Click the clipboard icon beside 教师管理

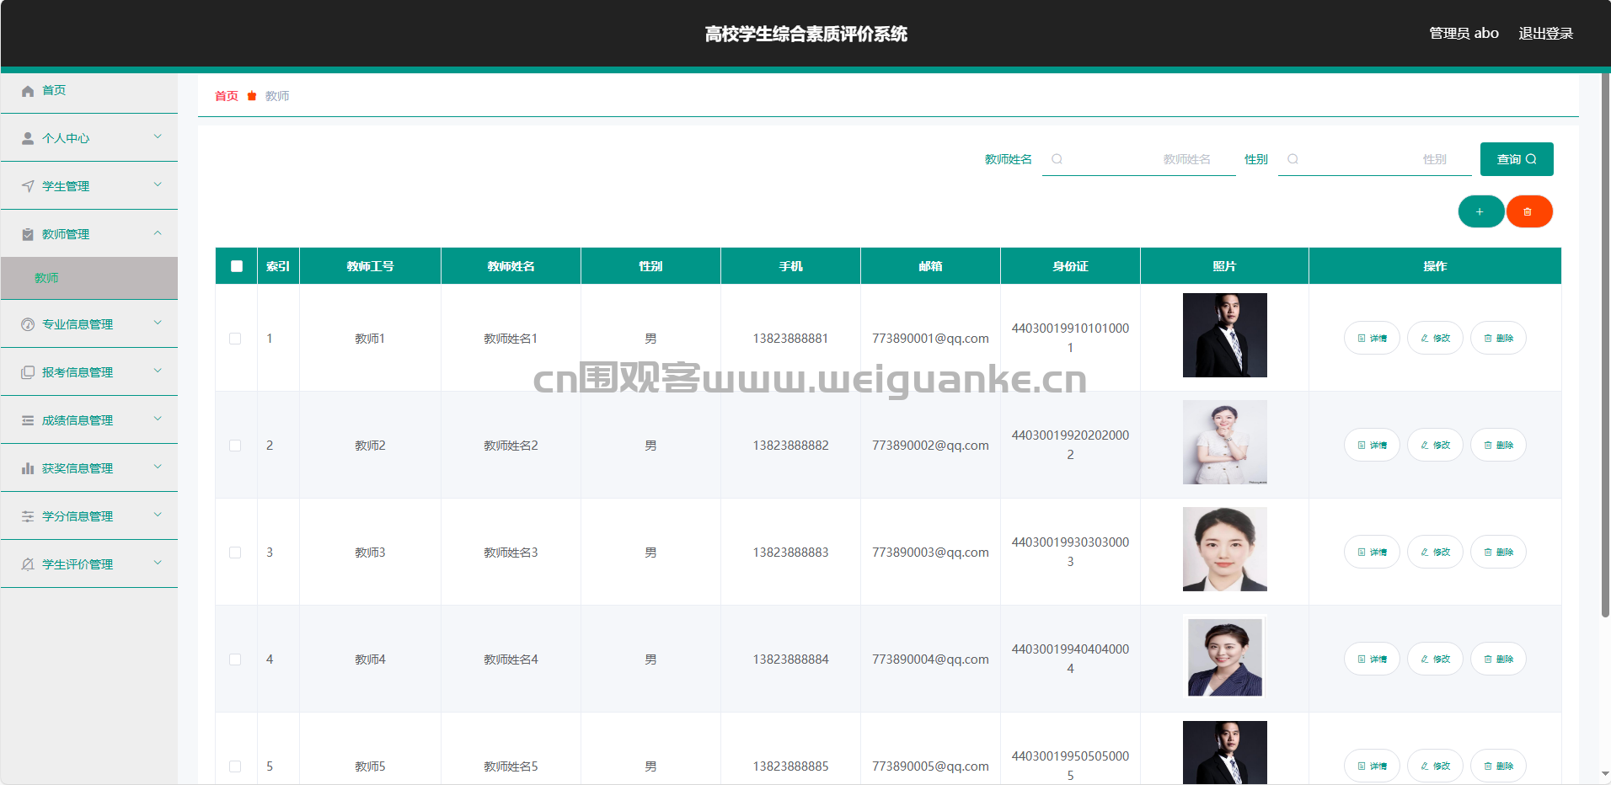28,234
